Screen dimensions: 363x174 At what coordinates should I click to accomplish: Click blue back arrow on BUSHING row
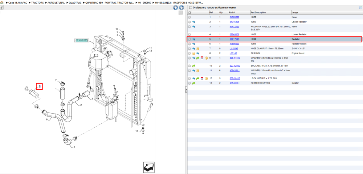pos(198,53)
